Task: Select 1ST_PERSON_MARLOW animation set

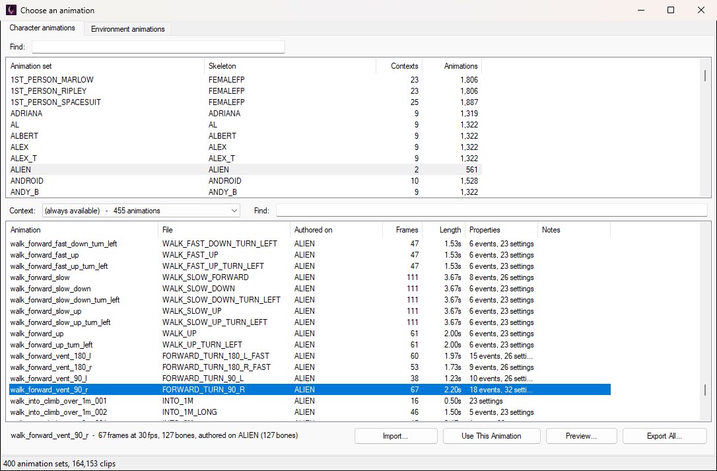Action: (245, 80)
